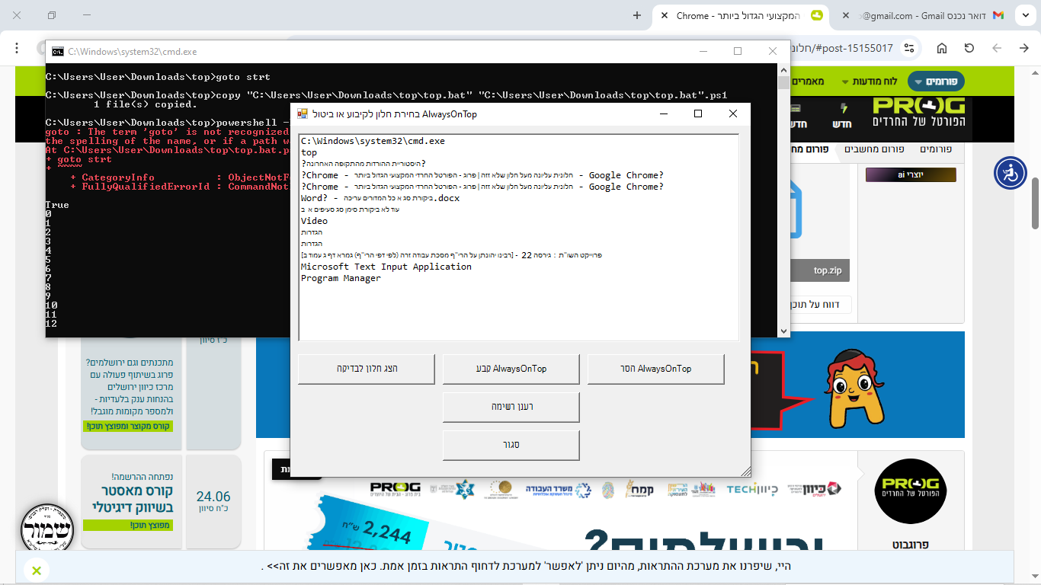This screenshot has height=585, width=1041.
Task: Click the רענן רשימה button
Action: [511, 407]
